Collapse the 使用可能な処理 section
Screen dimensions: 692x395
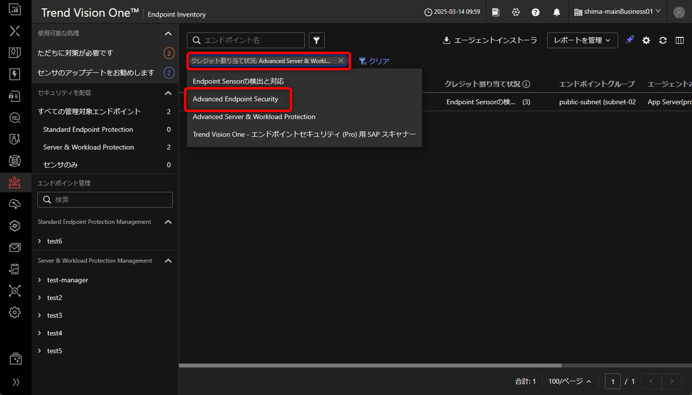click(168, 33)
